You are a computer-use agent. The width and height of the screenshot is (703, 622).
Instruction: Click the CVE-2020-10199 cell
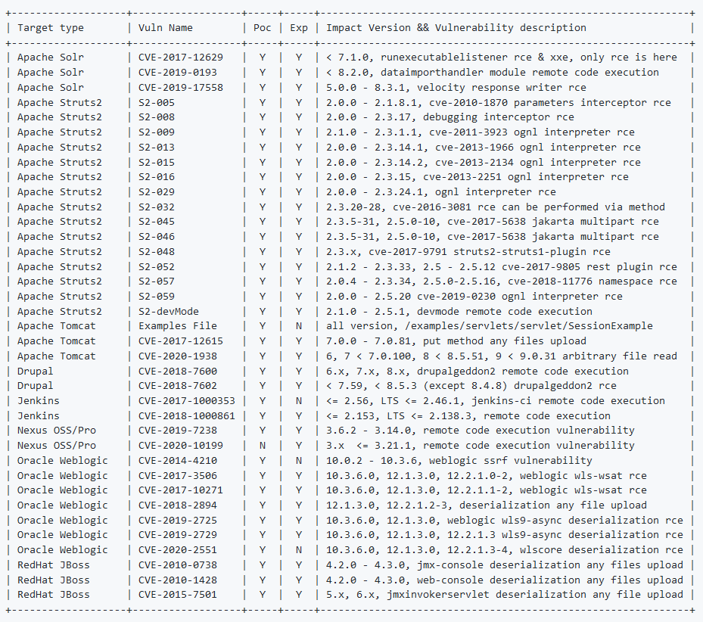point(181,446)
